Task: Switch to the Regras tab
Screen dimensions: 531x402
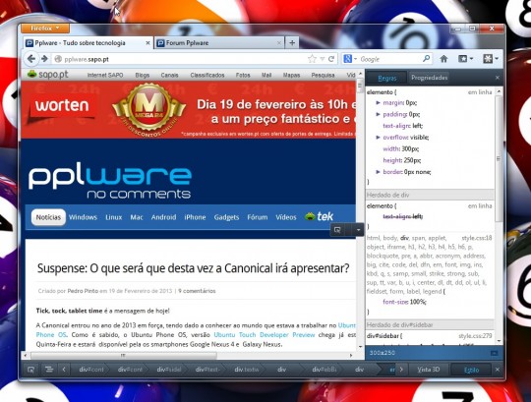Action: pyautogui.click(x=387, y=78)
